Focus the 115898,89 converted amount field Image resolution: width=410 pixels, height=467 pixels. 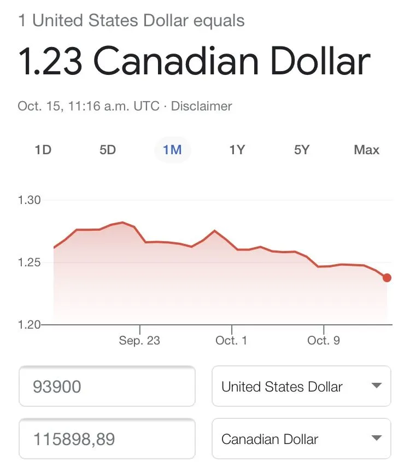tap(107, 439)
